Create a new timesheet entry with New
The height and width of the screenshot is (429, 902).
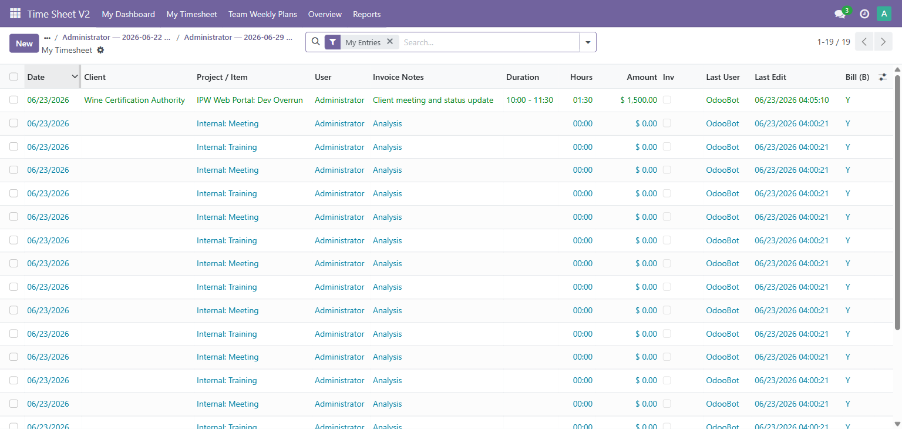[x=24, y=43]
